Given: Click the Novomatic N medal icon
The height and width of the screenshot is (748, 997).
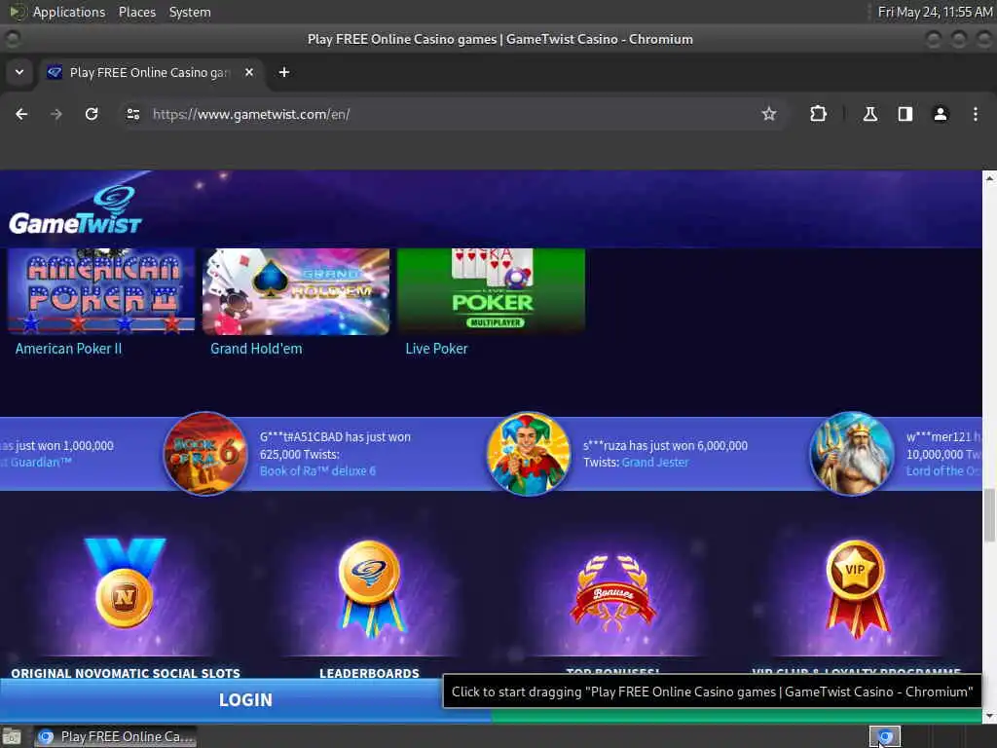Looking at the screenshot, I should pos(125,583).
